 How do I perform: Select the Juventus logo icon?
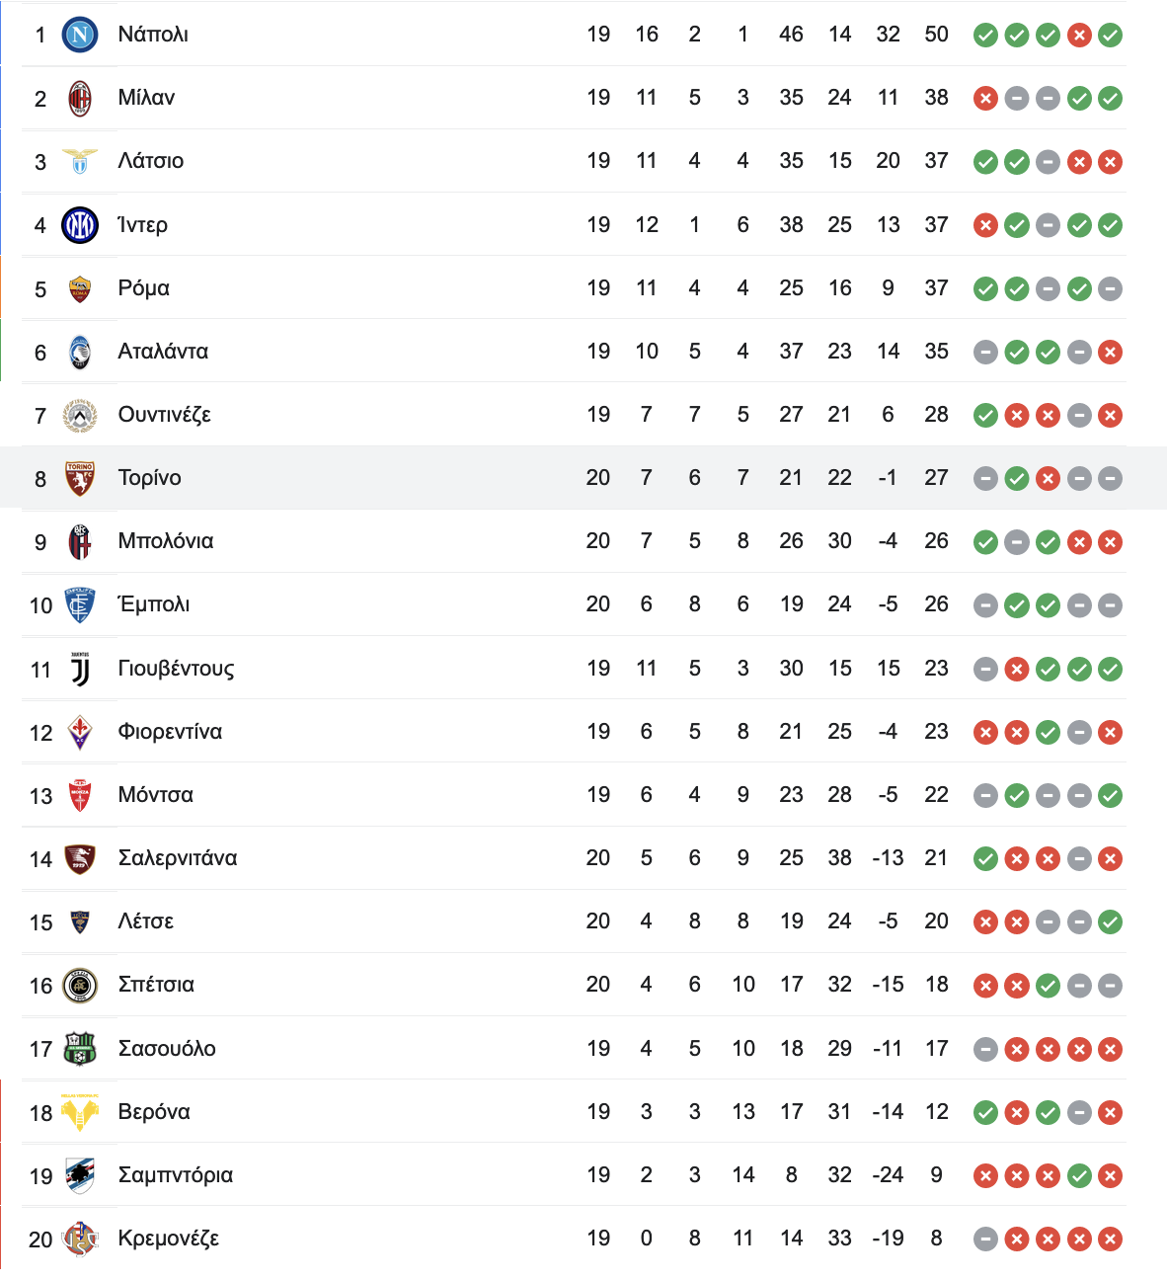click(x=80, y=669)
